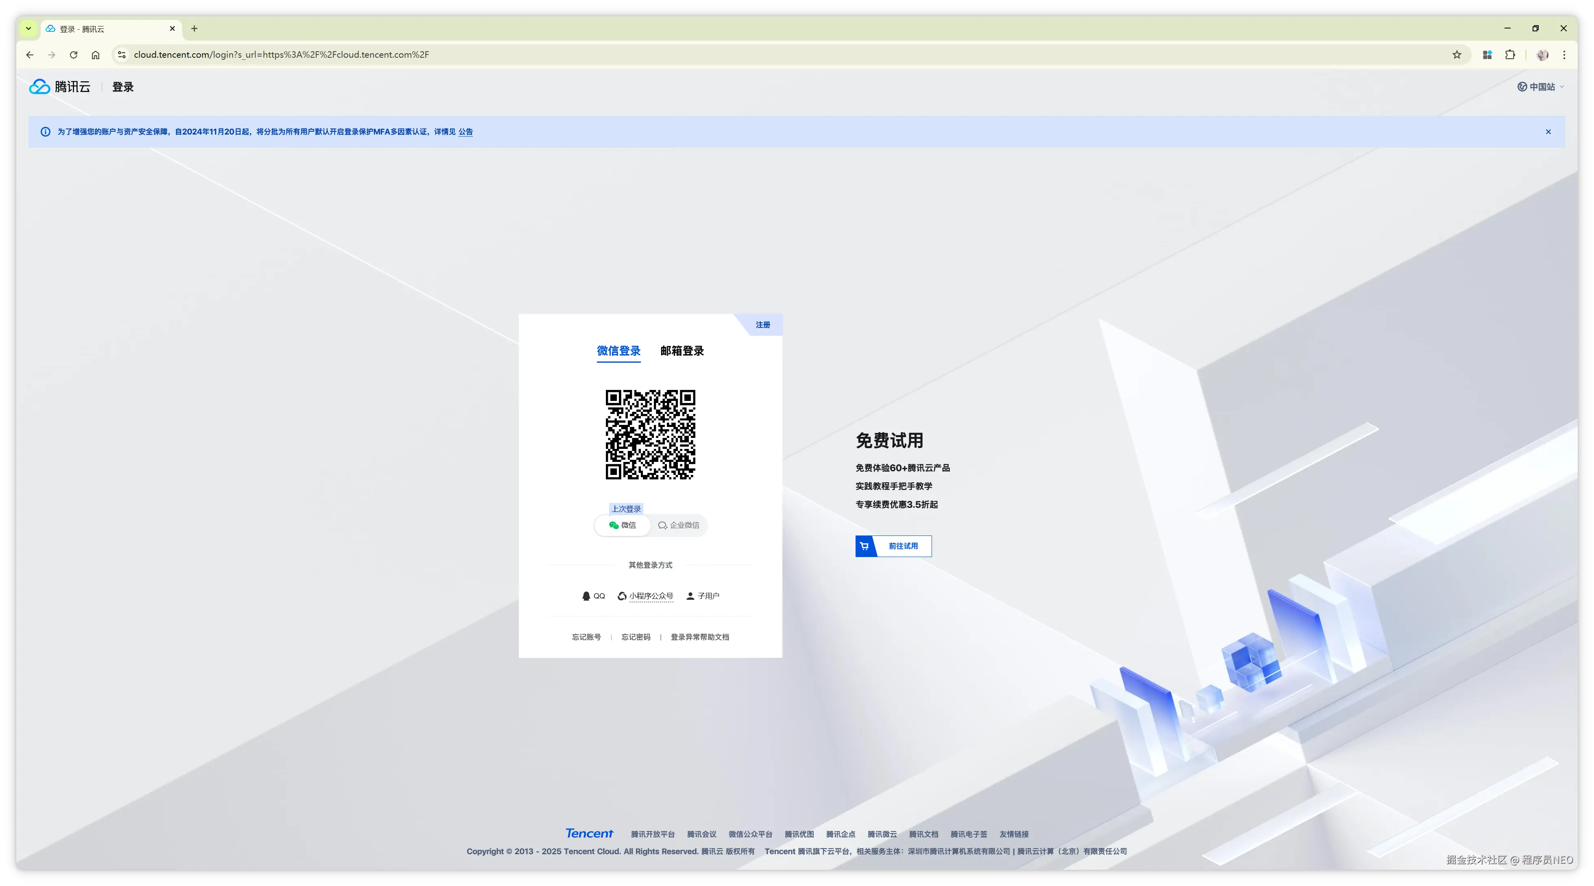Image resolution: width=1594 pixels, height=886 pixels.
Task: Click the register (注册) corner label
Action: [763, 324]
